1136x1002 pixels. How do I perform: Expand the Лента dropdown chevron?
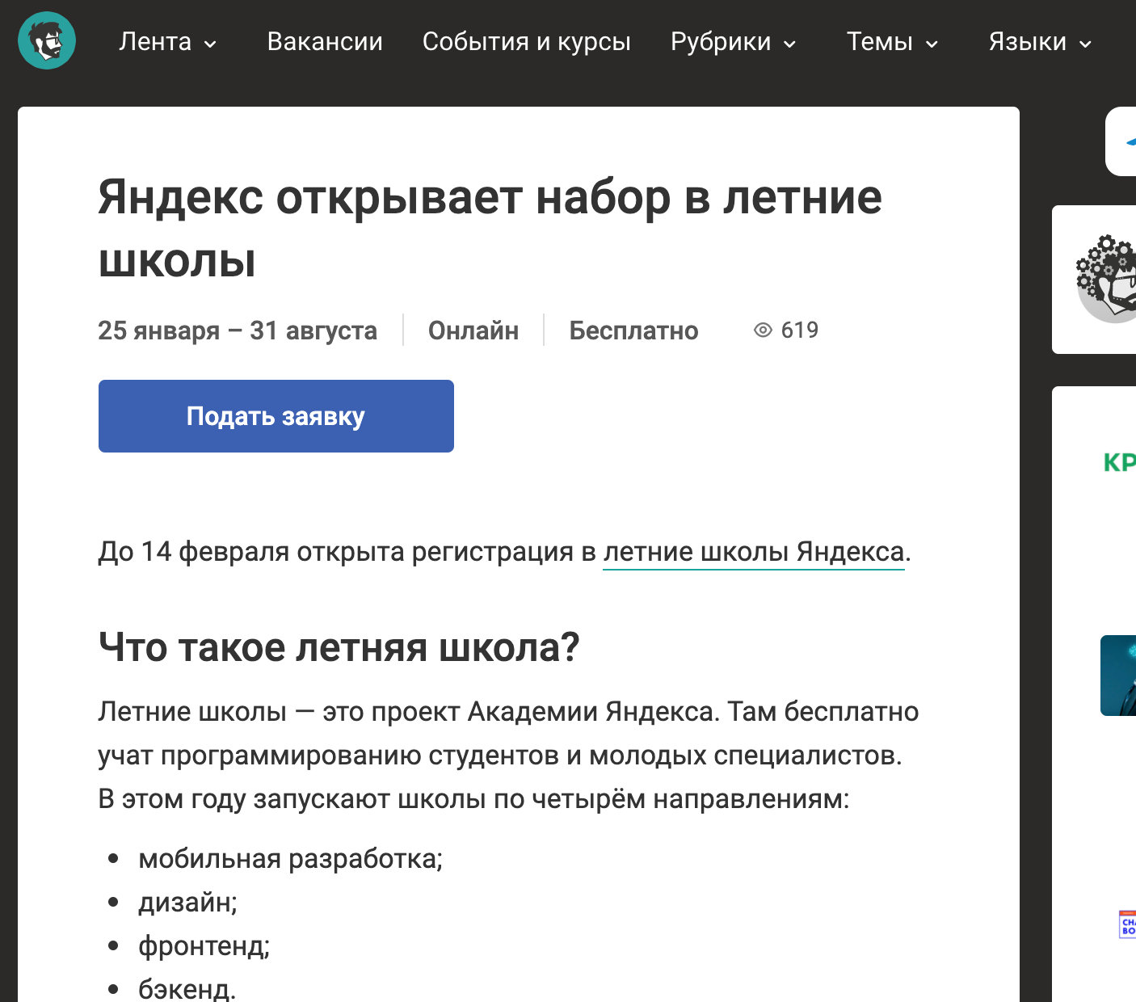click(210, 44)
